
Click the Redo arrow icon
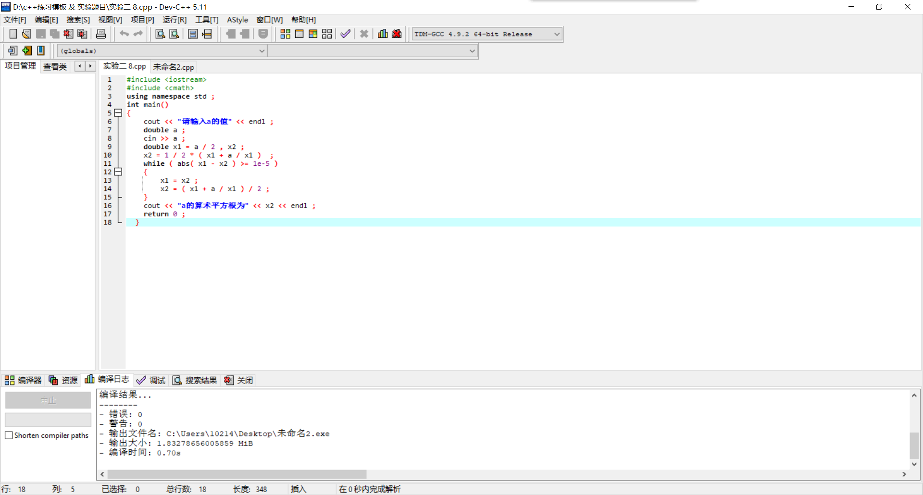pos(138,34)
